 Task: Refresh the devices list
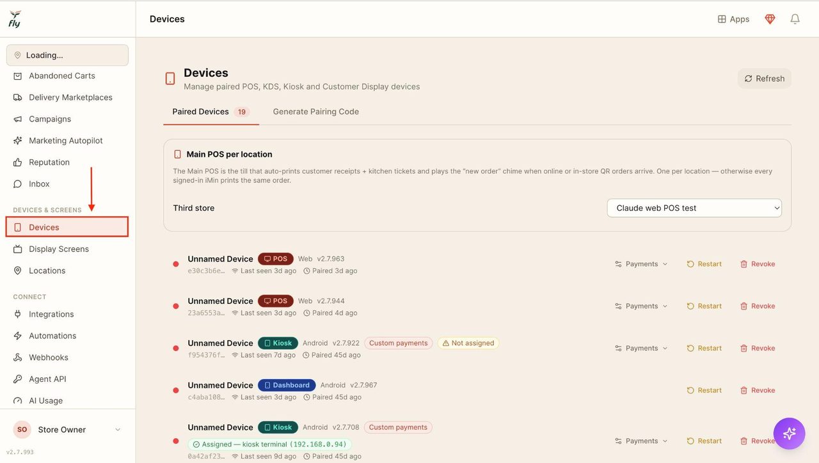765,79
